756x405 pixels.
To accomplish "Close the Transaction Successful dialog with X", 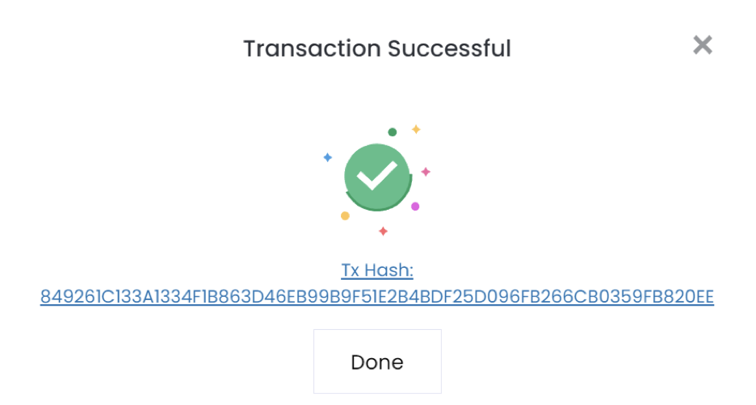I will coord(703,45).
